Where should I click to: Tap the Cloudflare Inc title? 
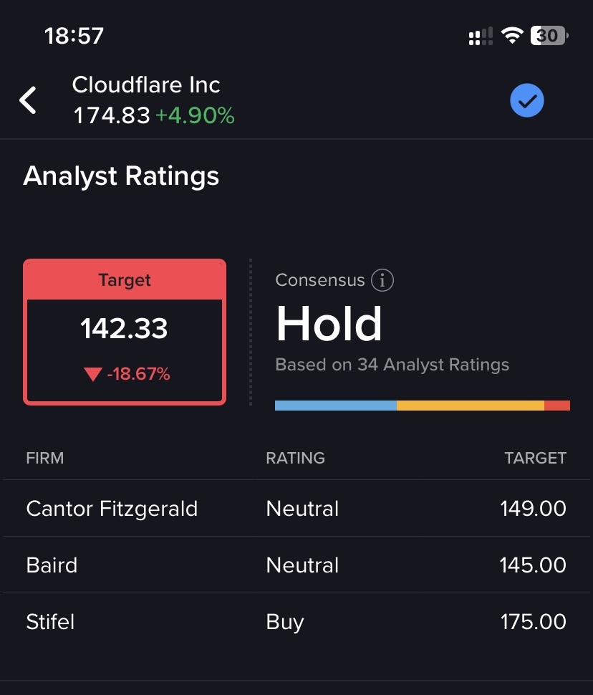click(x=146, y=85)
